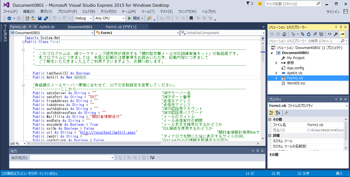Click the Open File folder icon
This screenshot has width=350, height=177.
(x=33, y=18)
